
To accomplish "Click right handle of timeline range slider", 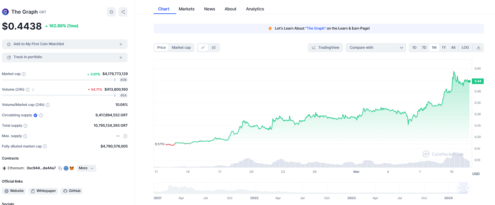I will point(468,188).
